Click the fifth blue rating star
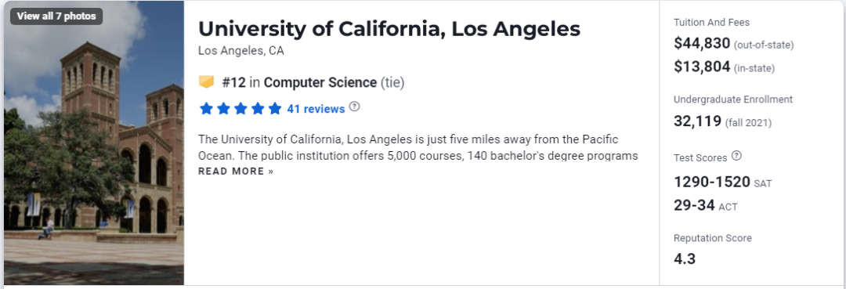Image resolution: width=846 pixels, height=289 pixels. click(275, 109)
